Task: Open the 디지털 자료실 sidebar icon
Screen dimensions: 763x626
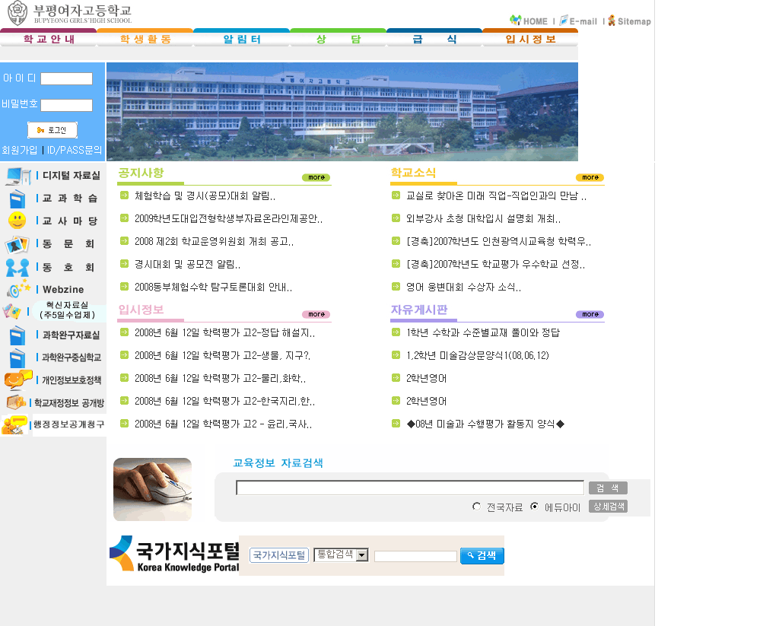Action: (x=17, y=176)
